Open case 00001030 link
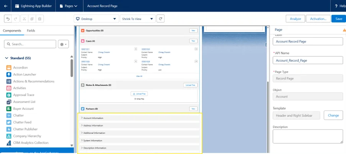This screenshot has height=154, width=346. pyautogui.click(x=146, y=49)
